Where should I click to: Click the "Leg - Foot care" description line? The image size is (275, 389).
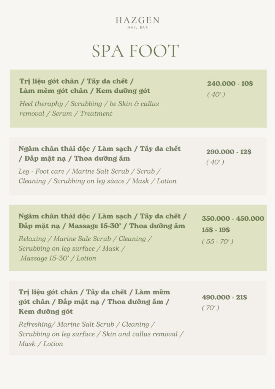(x=89, y=171)
